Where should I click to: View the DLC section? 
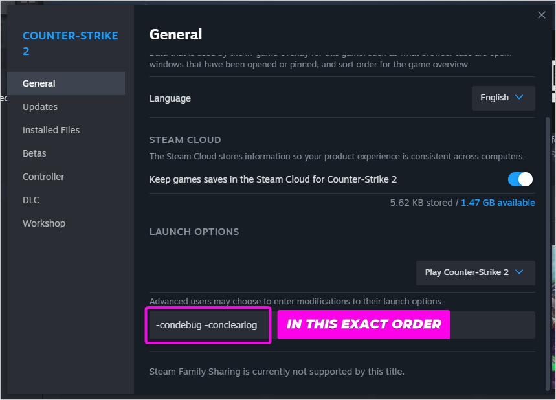click(31, 200)
